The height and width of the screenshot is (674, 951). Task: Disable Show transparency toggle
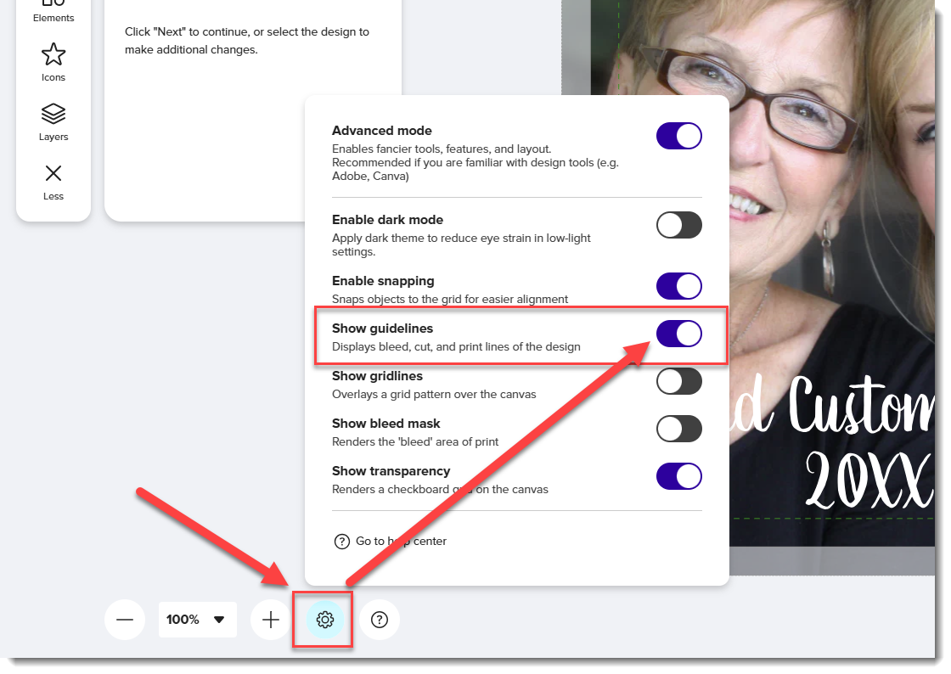coord(678,476)
